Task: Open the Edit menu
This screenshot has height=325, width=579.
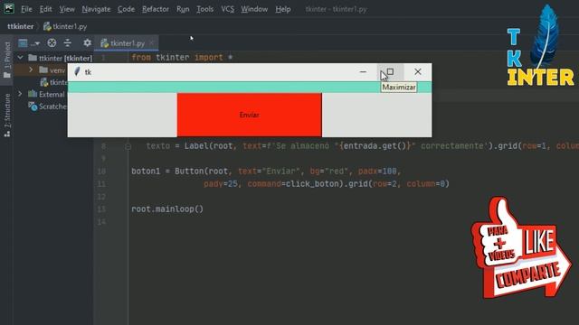Action: click(45, 9)
